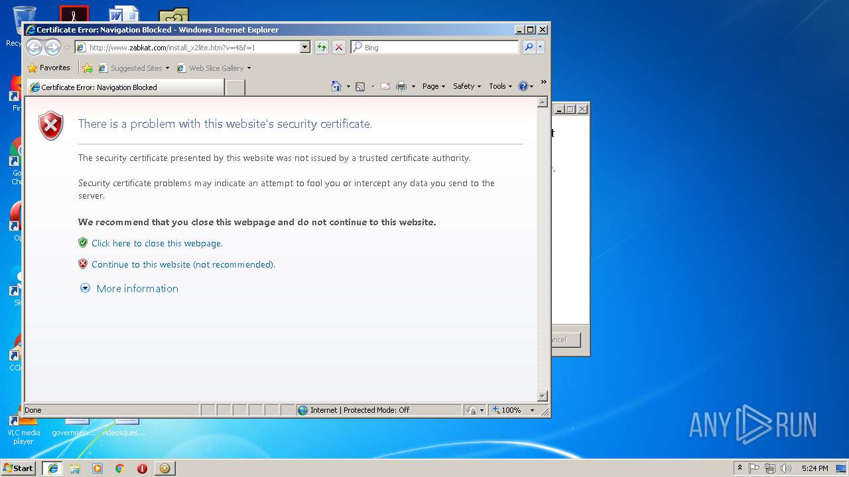Open Internet Explorer from the taskbar
Image resolution: width=849 pixels, height=477 pixels.
[x=52, y=468]
